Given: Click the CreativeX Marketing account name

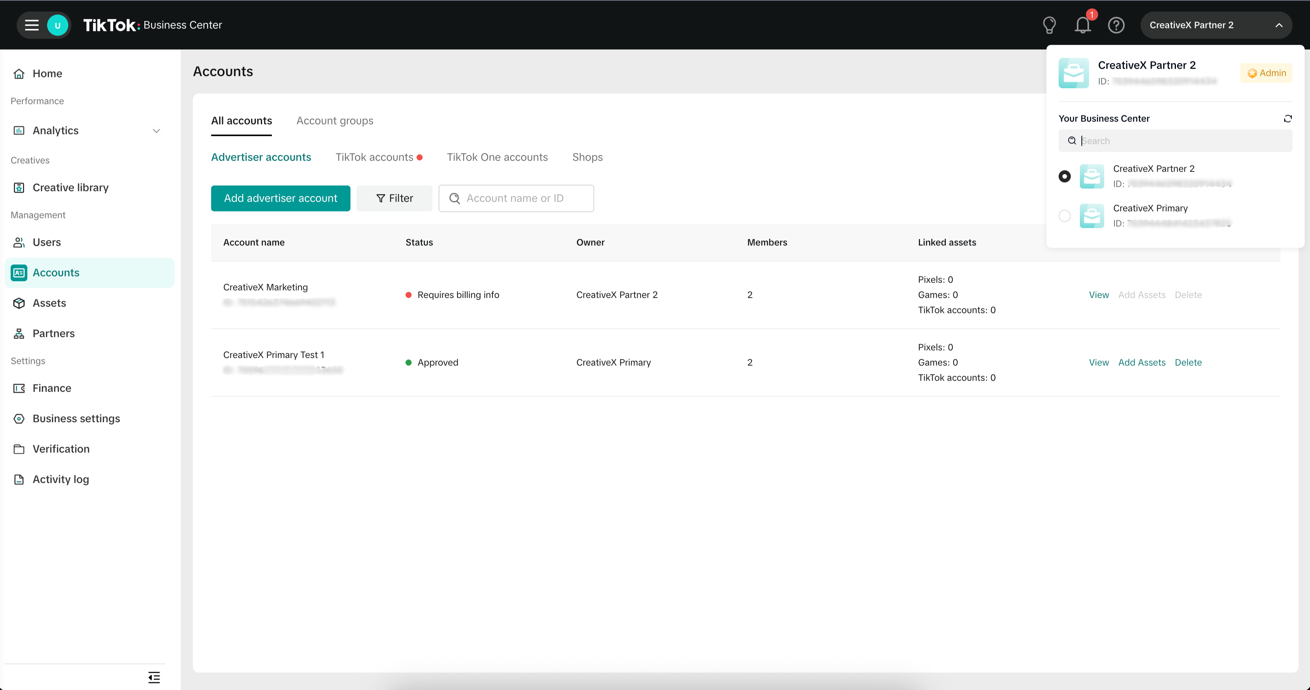Looking at the screenshot, I should click(265, 287).
